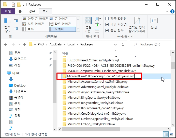Click Packages in the address path

tap(86, 44)
